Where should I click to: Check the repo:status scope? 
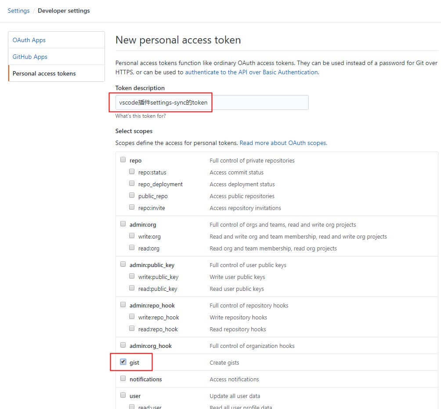click(x=132, y=172)
